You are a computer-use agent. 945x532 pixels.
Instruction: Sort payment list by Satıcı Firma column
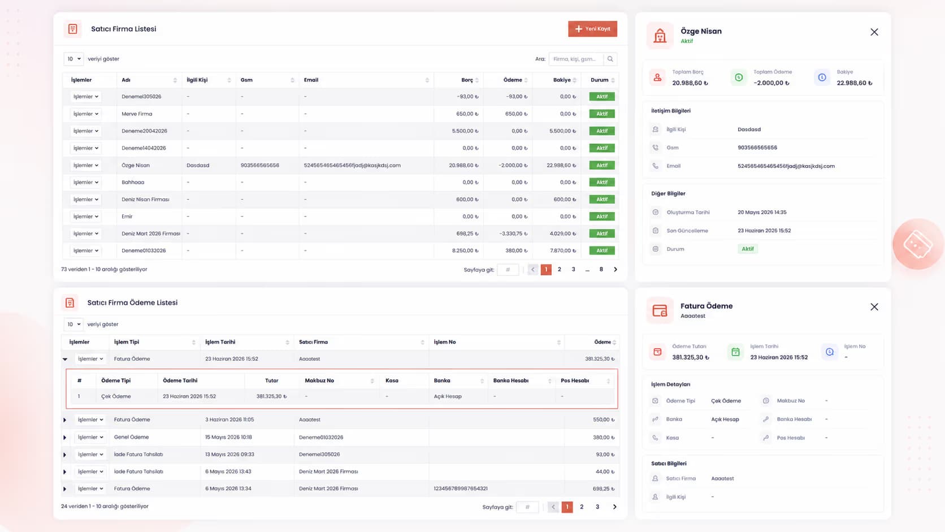[x=422, y=342]
